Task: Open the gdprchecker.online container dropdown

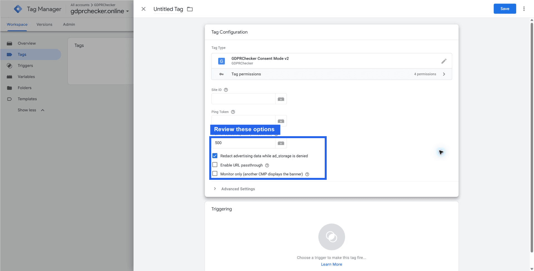Action: [100, 11]
